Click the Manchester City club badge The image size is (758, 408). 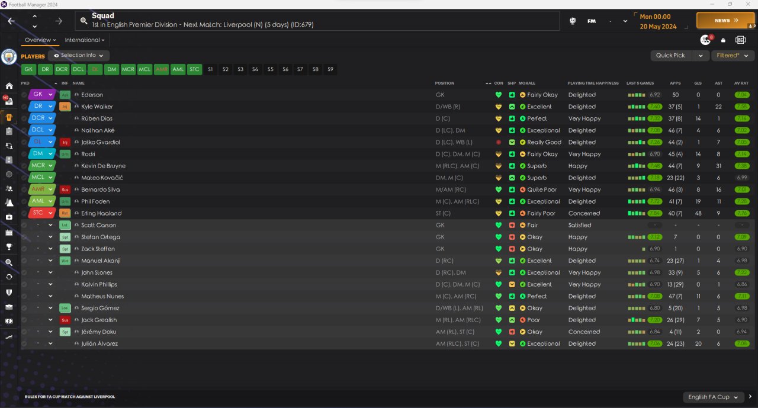[9, 57]
